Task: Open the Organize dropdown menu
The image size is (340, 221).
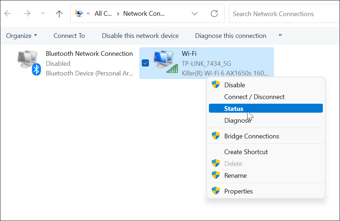Action: point(21,35)
